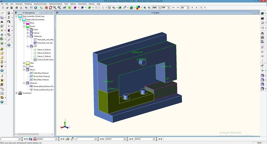Open the Graphical Analysis menu

40,4
